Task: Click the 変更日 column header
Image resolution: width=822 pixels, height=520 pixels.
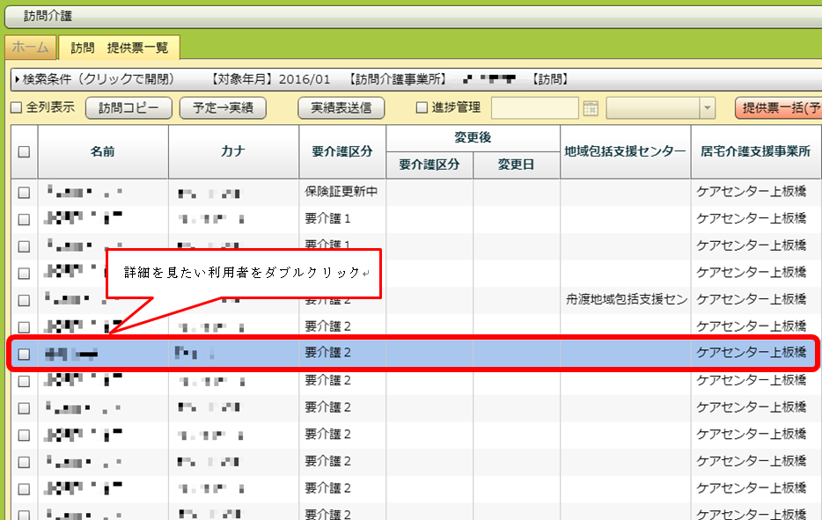Action: click(x=516, y=165)
